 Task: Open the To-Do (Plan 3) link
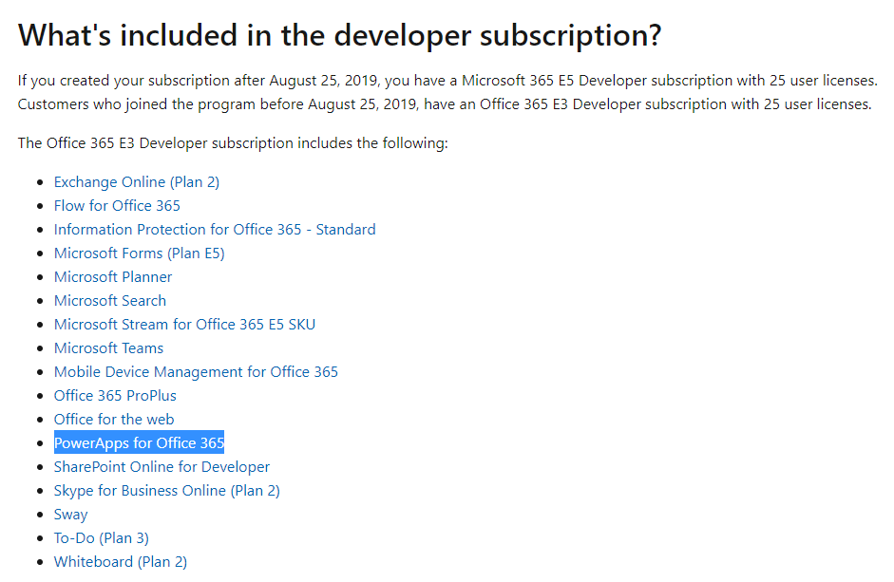click(101, 537)
